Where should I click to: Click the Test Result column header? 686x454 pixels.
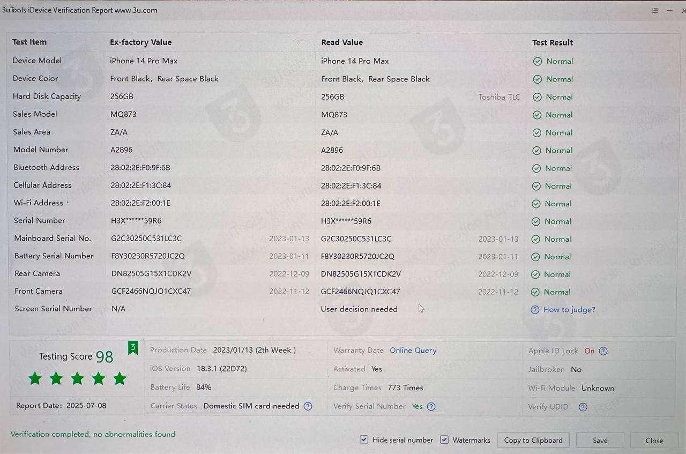click(553, 43)
